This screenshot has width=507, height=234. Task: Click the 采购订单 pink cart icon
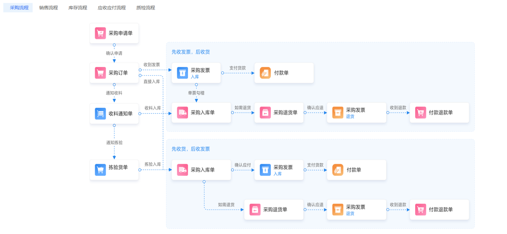[100, 73]
